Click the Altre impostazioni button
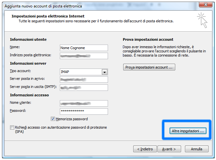 [188, 131]
